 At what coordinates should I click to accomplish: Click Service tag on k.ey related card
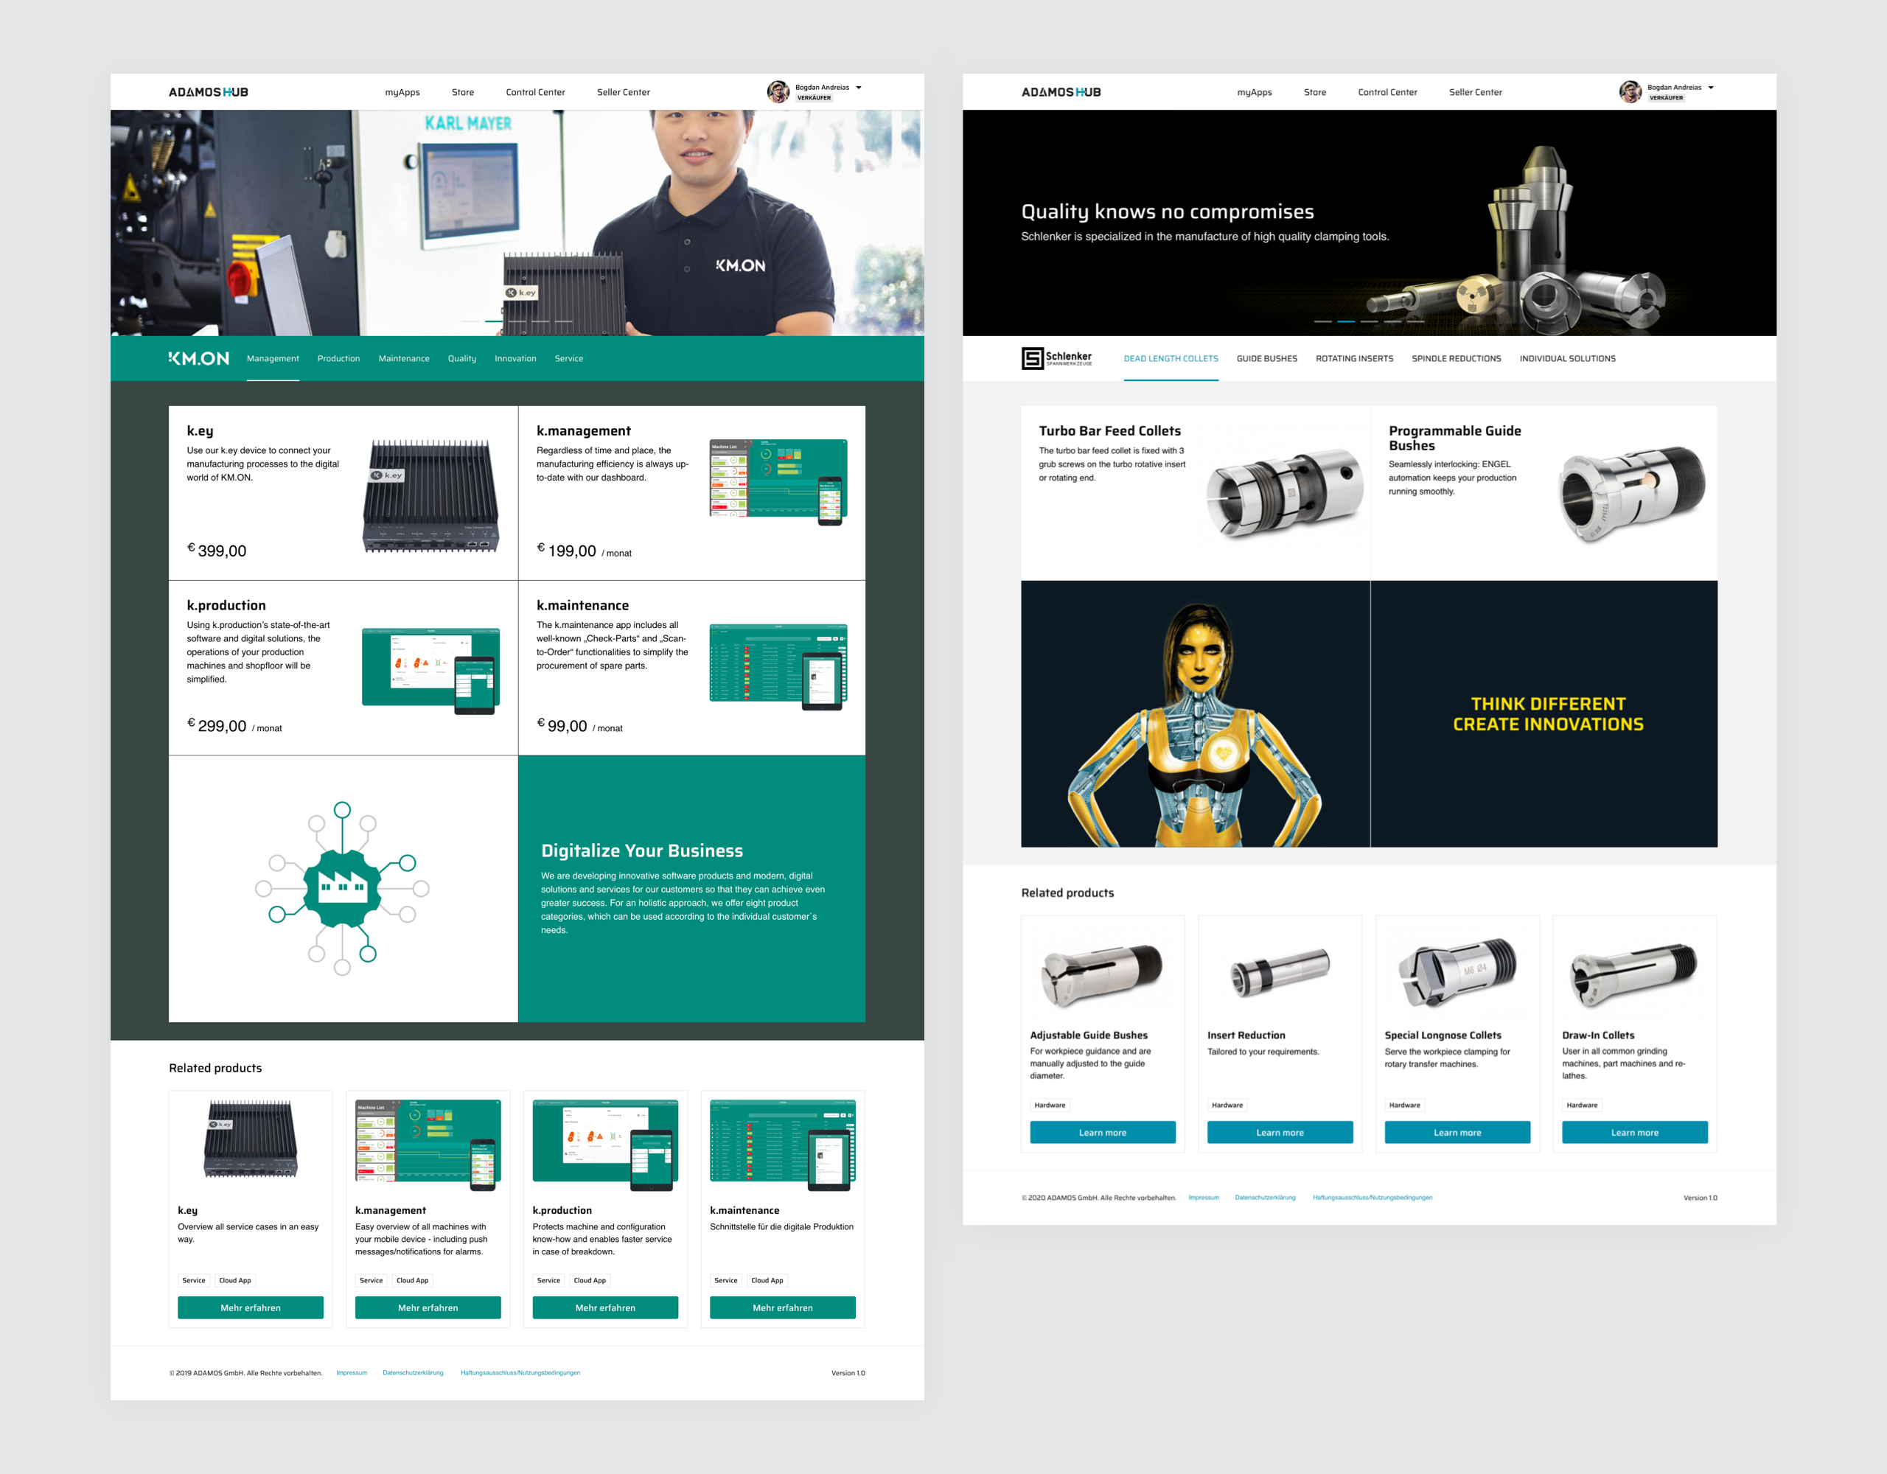(194, 1279)
